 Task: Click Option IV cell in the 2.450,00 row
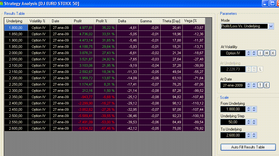[39, 109]
